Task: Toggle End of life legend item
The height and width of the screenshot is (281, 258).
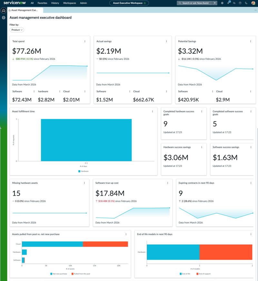Action: [185, 274]
